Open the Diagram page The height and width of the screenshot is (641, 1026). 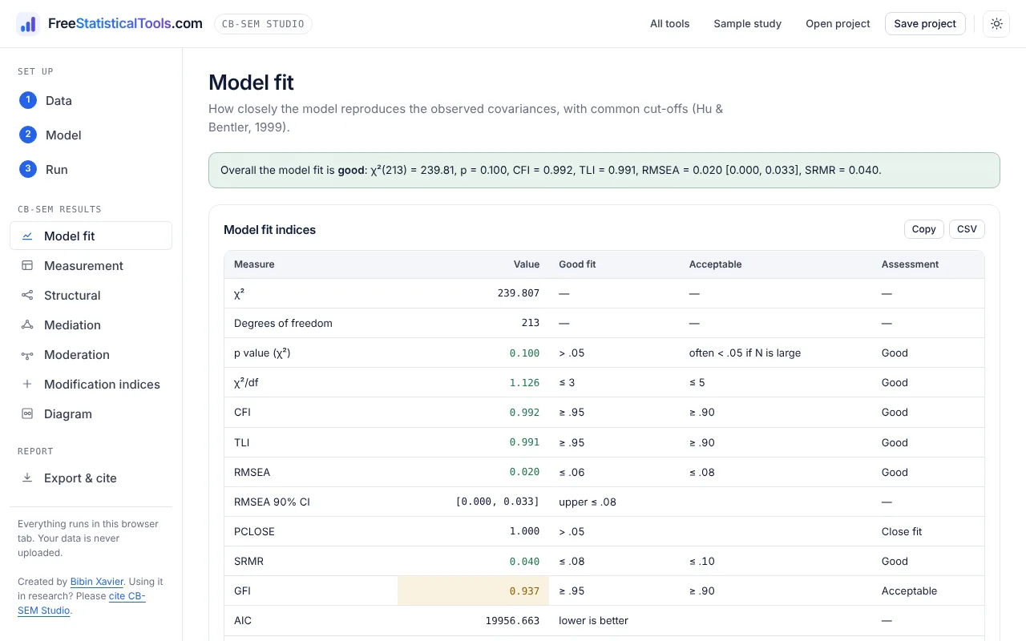91,414
